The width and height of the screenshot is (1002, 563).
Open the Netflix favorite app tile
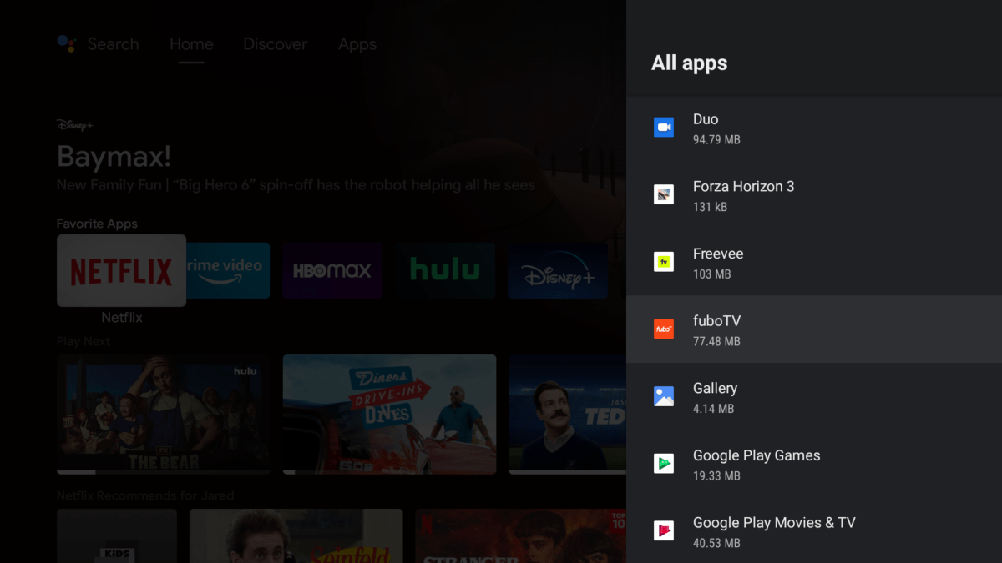121,270
